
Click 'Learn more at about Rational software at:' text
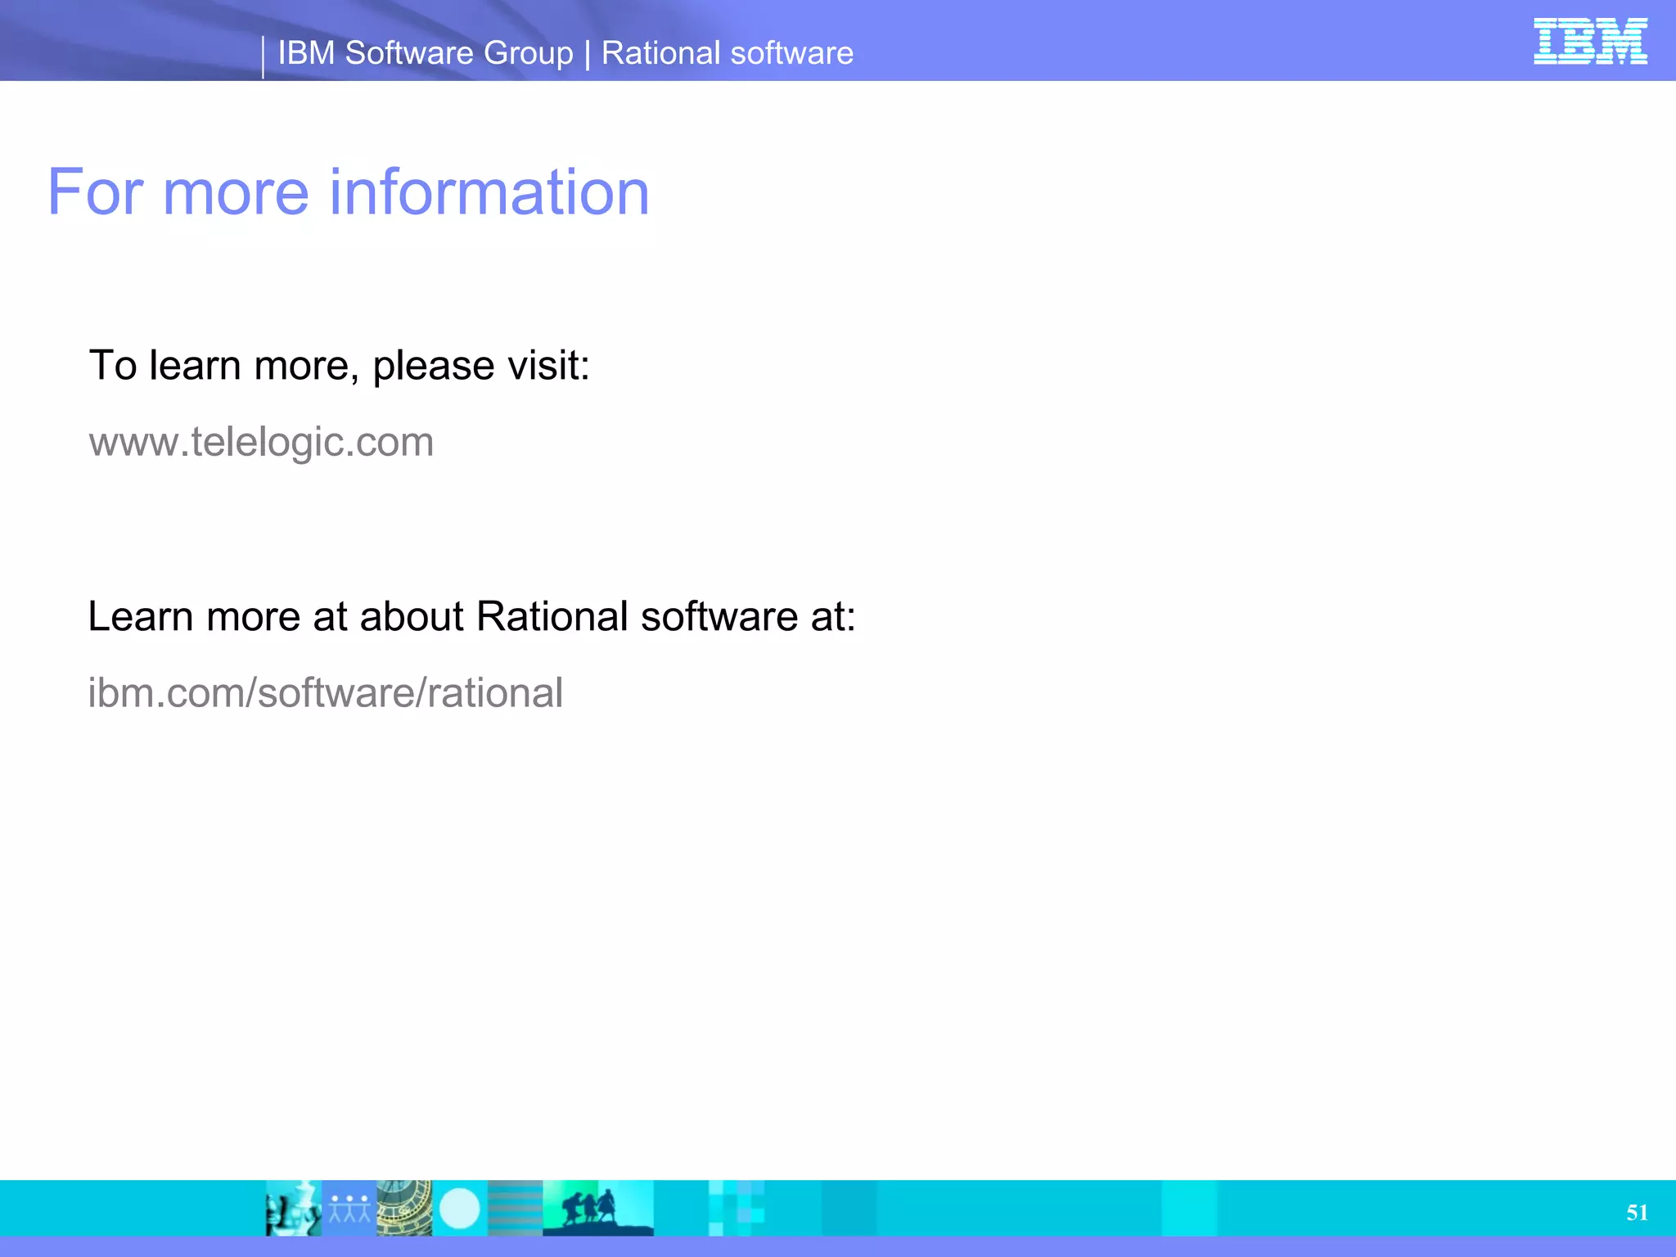[471, 616]
